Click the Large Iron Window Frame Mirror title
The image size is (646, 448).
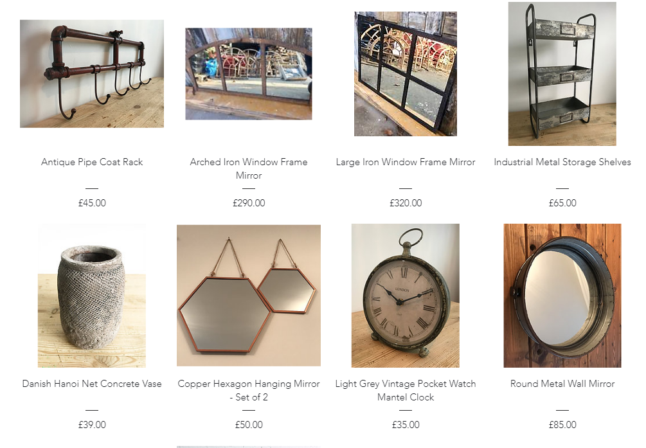(x=406, y=162)
